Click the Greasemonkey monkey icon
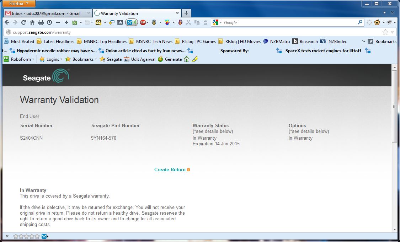The width and height of the screenshot is (400, 242). [x=377, y=22]
